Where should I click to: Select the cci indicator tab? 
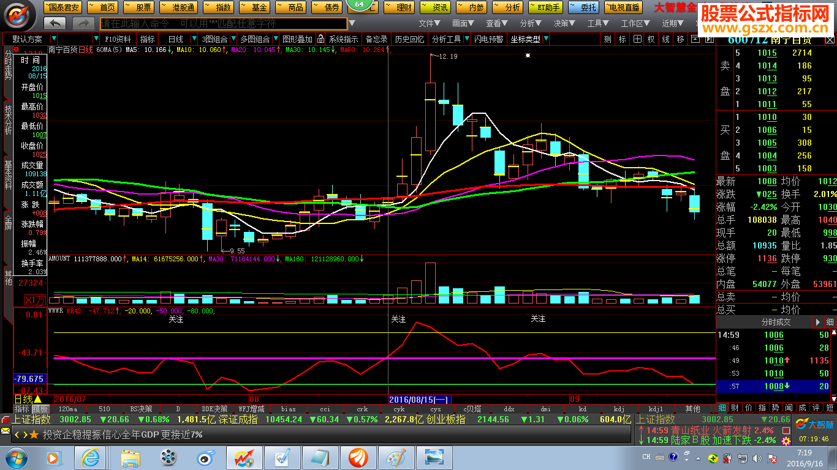coord(325,409)
